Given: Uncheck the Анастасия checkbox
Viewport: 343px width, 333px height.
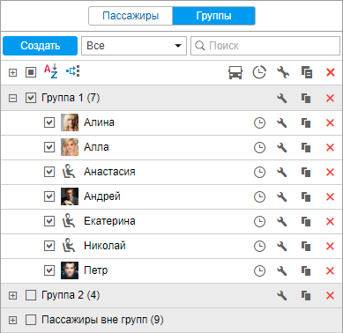Looking at the screenshot, I should (49, 172).
